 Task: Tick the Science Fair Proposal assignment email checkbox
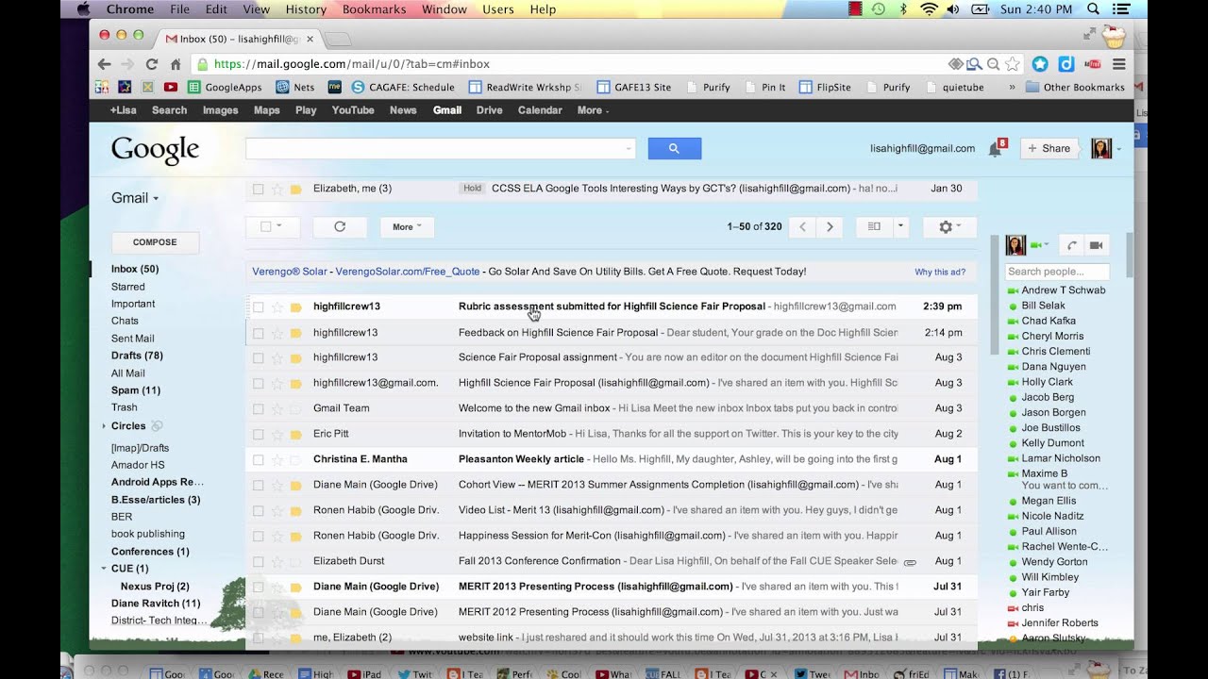(x=258, y=357)
